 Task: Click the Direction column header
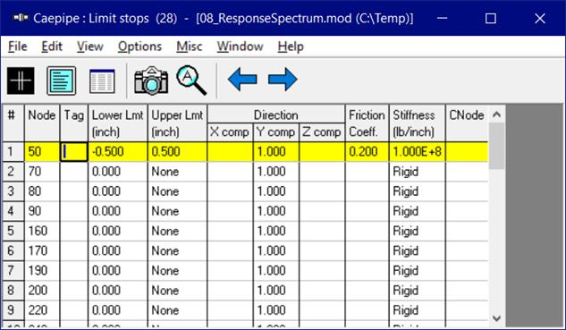pyautogui.click(x=276, y=114)
